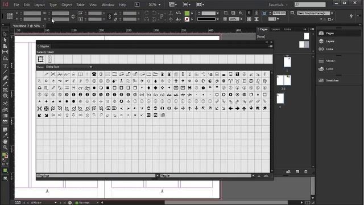Click the Quick Apply lightning icon
The height and width of the screenshot is (205, 364).
(x=351, y=16)
